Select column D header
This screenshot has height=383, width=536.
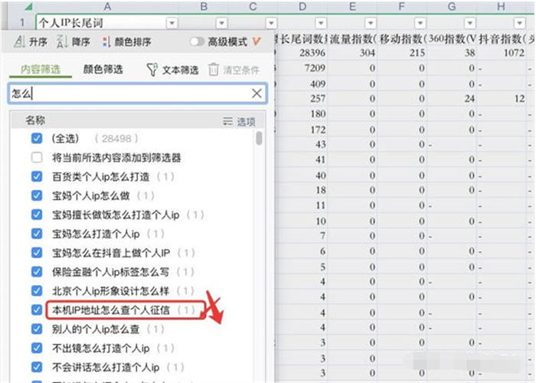click(x=302, y=6)
